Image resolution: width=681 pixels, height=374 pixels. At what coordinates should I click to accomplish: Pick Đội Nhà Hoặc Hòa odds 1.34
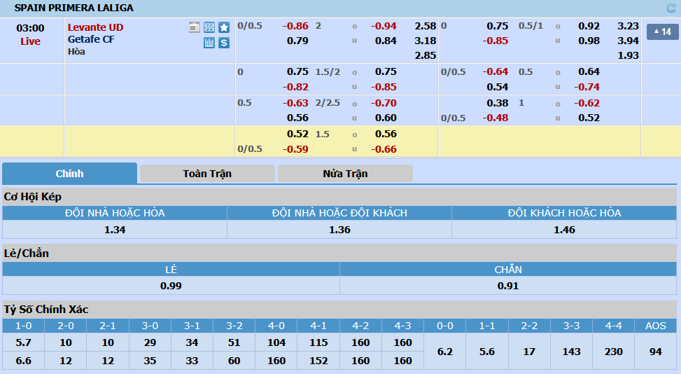[115, 230]
